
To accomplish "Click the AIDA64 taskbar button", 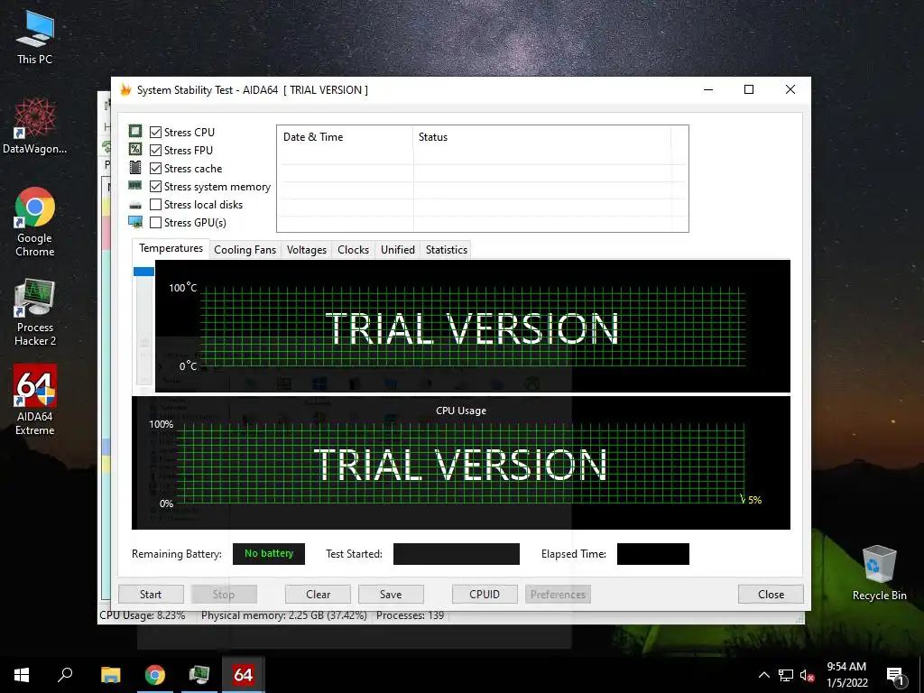I will (244, 675).
